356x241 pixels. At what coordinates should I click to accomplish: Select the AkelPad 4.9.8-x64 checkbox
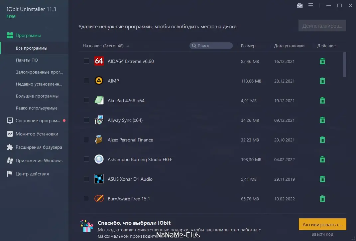pyautogui.click(x=86, y=100)
